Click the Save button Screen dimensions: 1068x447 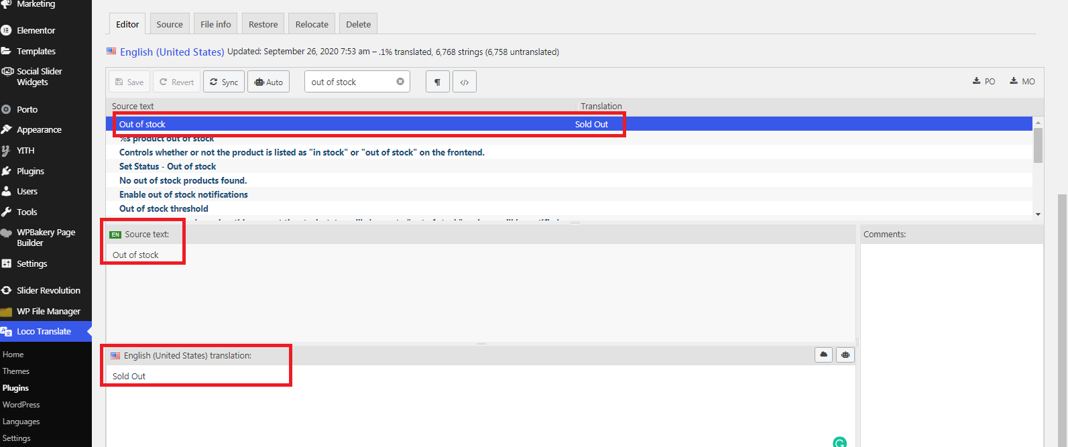(129, 82)
